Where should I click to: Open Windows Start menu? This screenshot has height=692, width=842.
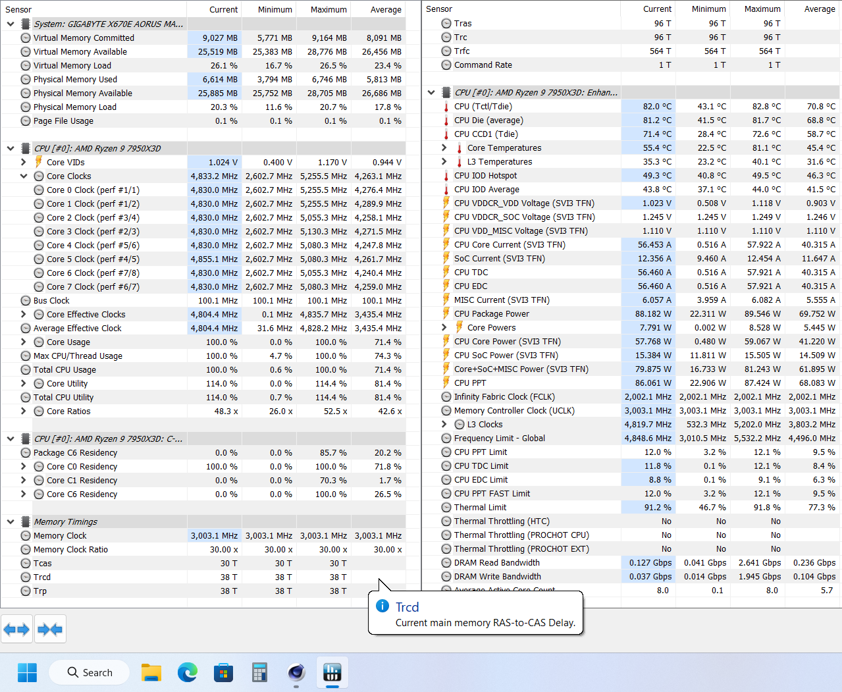[x=27, y=672]
